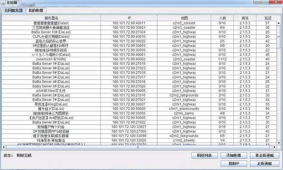Click IP cell 180.101.72.99:30053
Viewport: 283px width, 170px height.
tap(129, 46)
